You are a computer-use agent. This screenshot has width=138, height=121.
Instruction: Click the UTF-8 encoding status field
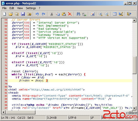coord(79,118)
